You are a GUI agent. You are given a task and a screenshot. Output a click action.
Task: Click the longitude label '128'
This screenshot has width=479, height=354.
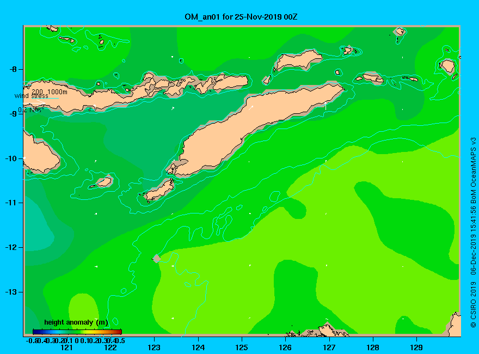click(x=373, y=347)
